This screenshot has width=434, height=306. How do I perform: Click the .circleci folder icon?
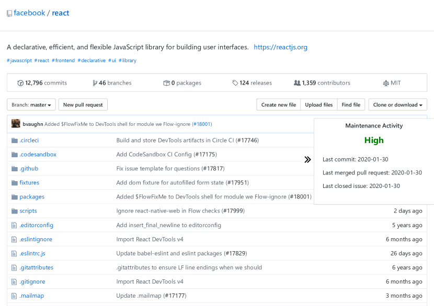point(15,140)
